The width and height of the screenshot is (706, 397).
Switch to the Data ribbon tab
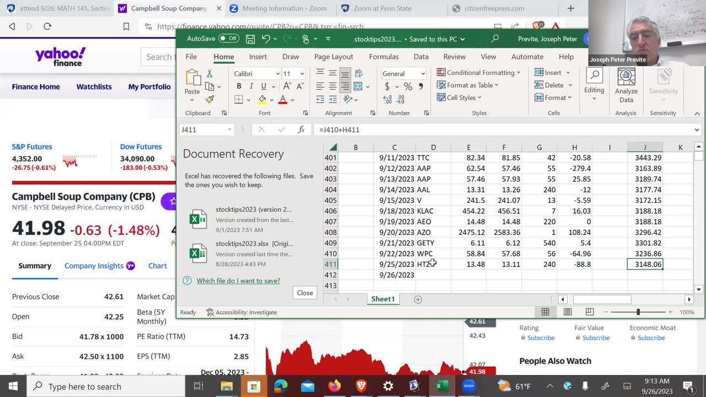pos(421,57)
